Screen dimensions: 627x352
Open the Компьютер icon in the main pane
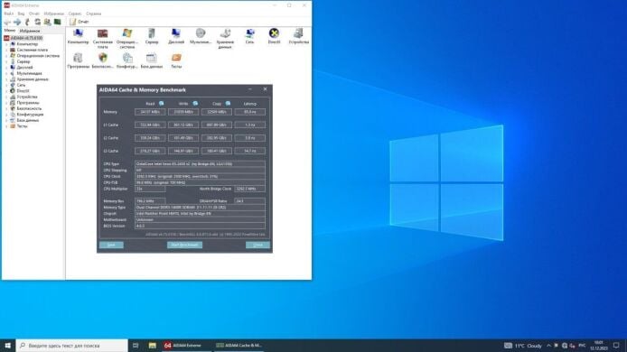(78, 36)
